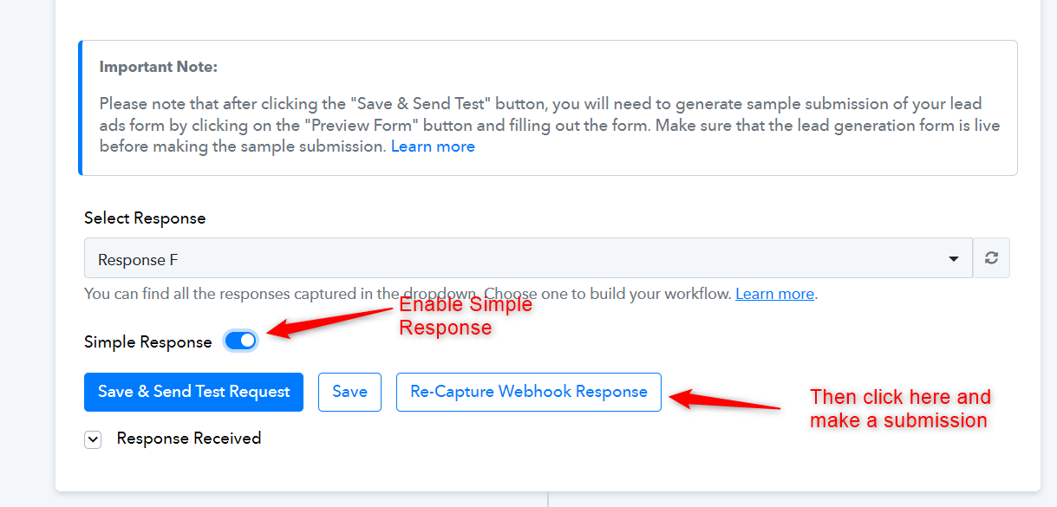Open Learn more link below response dropdown
This screenshot has width=1057, height=507.
click(x=774, y=294)
